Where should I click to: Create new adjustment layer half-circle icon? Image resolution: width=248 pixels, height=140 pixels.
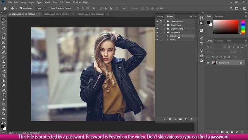[x=227, y=132]
